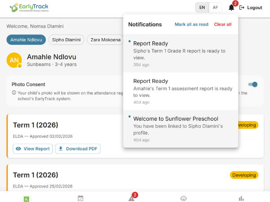Screen dimensions: 270x202
Task: Click the Term 1 (2026) heading approved 25/02/2026
Action: point(36,175)
